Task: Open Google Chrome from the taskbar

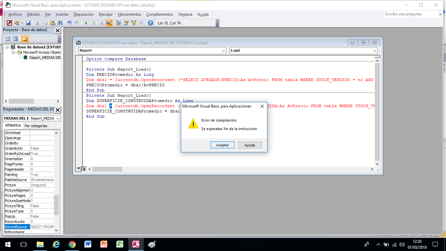Action: 72,244
